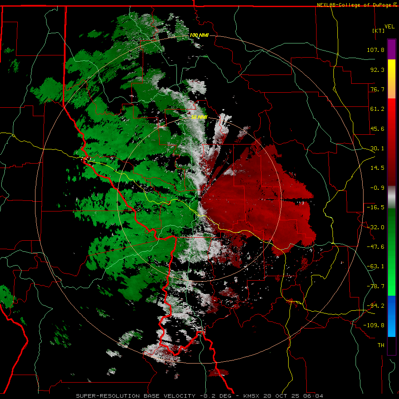Pick the black TH segment of the color bar
Screen dimensions: 399x399
click(391, 345)
